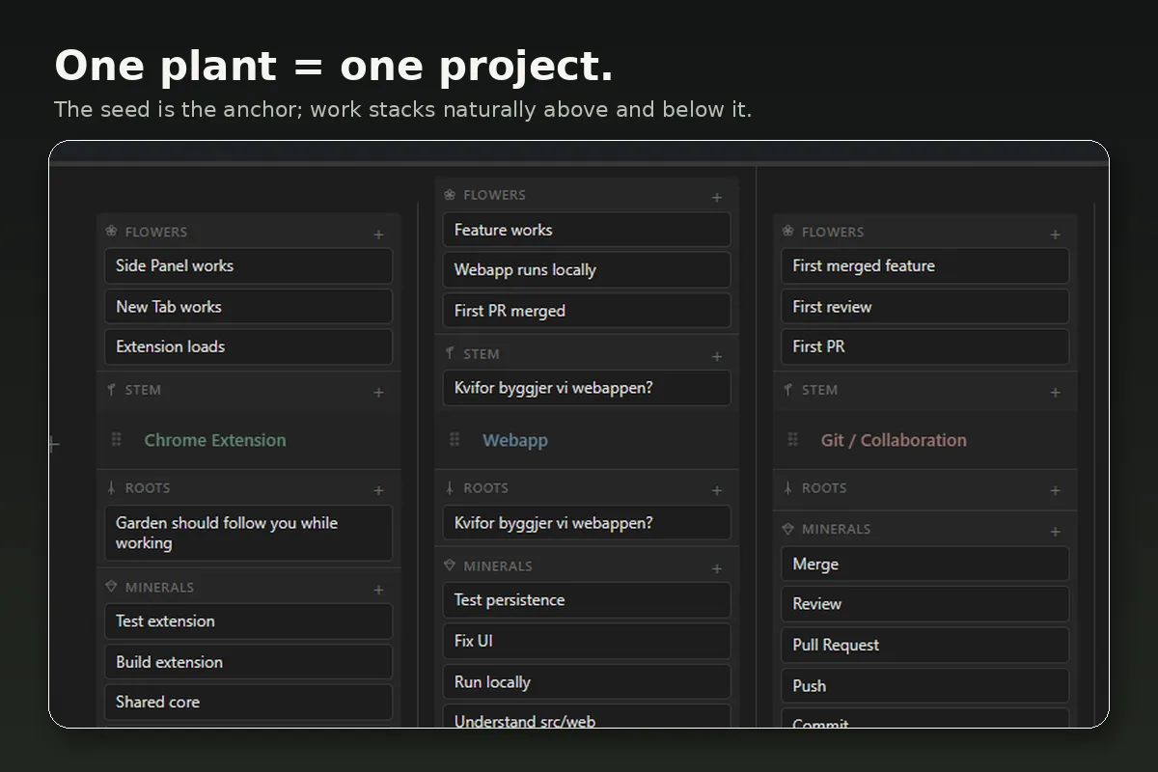Open Kvifor byggjer vi webappen? card under Roots
The width and height of the screenshot is (1158, 772).
(x=587, y=523)
